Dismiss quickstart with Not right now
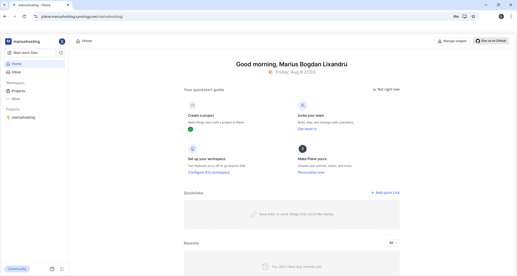Viewport: 517px width, 276px height. [386, 89]
